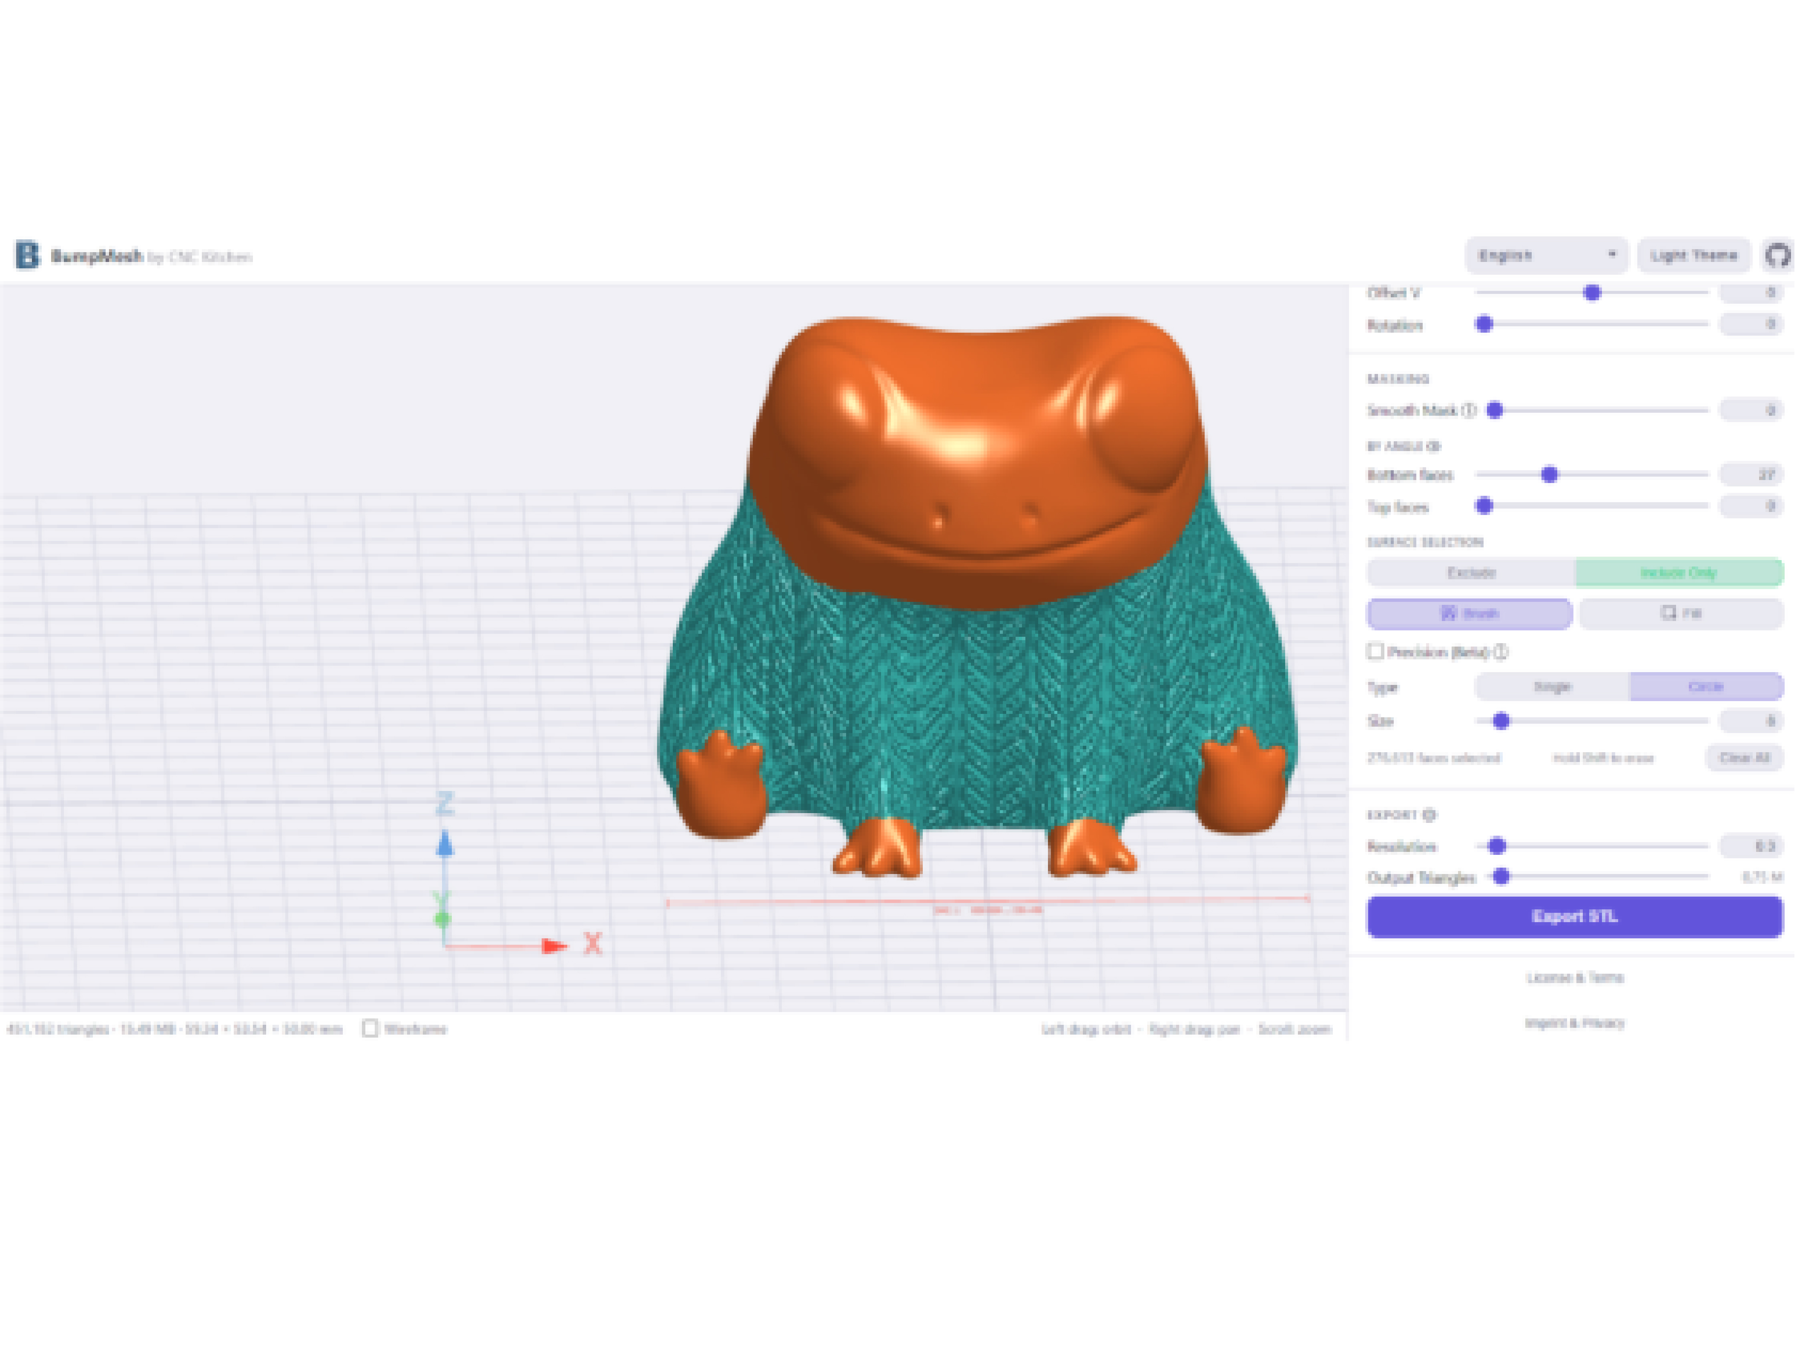
Task: Click the Precision (Beta) info icon
Action: coord(1501,652)
